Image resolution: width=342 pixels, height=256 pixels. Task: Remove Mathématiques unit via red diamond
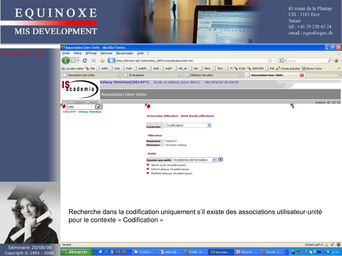point(148,173)
